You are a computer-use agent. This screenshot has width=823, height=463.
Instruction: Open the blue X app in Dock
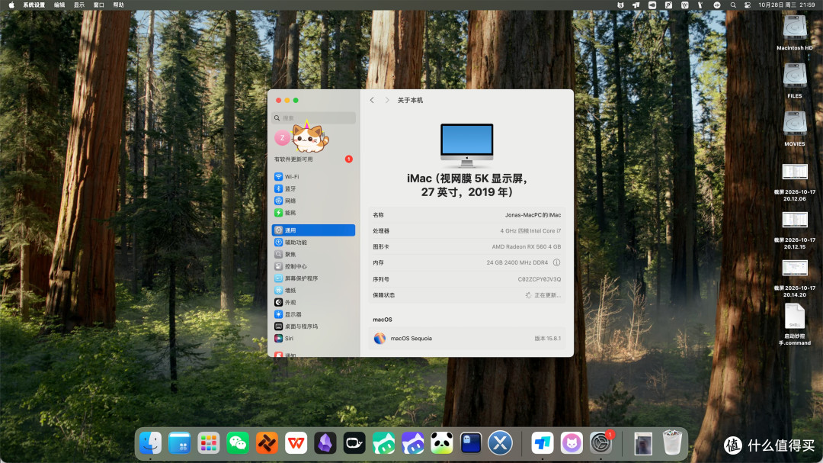[x=500, y=443]
